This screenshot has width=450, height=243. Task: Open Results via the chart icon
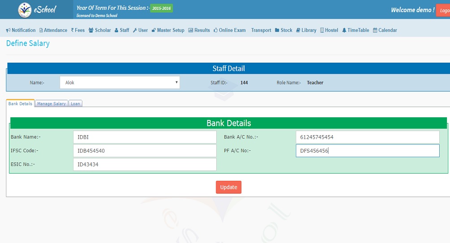[x=190, y=30]
